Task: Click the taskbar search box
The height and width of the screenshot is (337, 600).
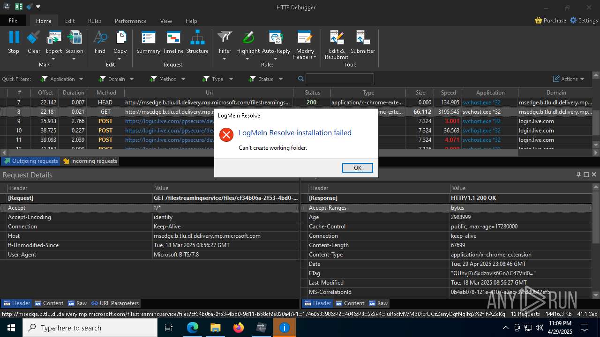Action: [x=90, y=328]
